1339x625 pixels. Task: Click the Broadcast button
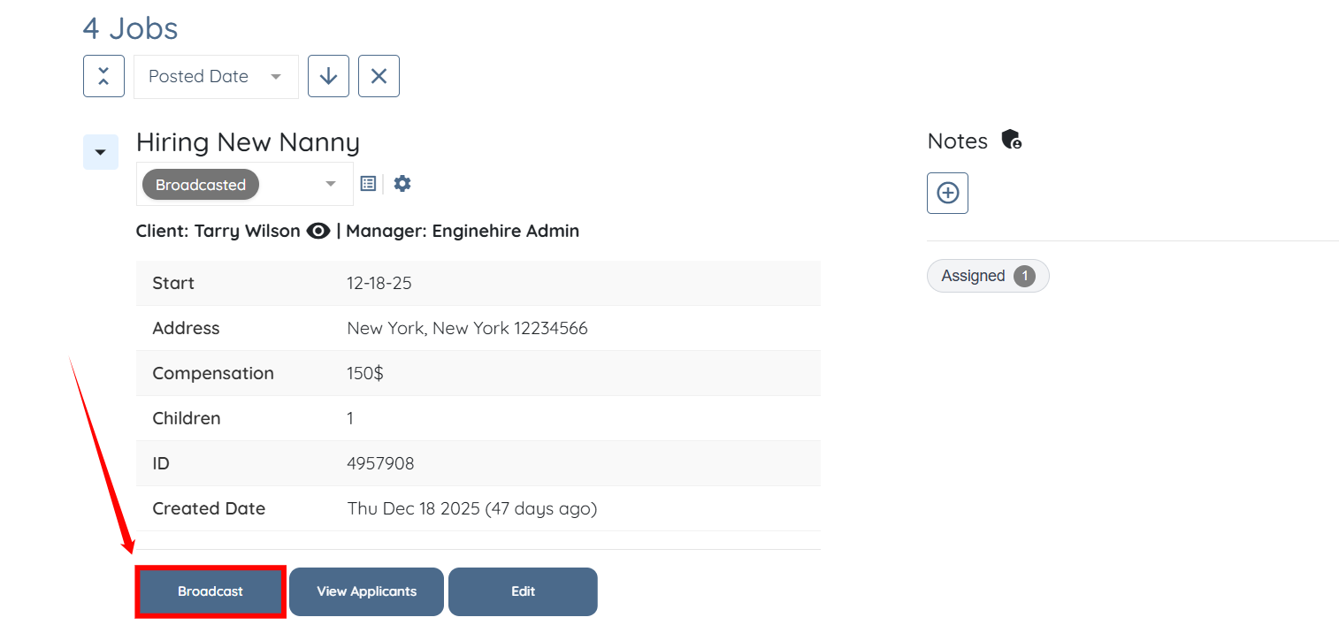click(210, 591)
